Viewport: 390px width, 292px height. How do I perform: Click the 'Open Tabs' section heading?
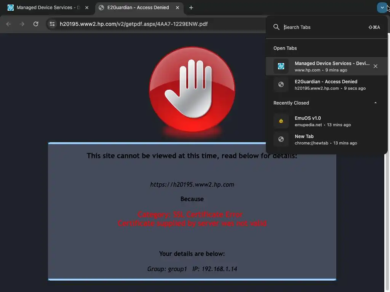pos(285,48)
